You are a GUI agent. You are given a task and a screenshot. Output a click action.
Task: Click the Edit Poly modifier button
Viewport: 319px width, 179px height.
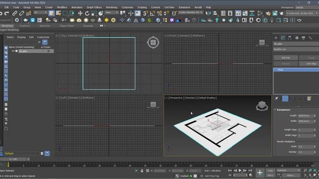(x=286, y=58)
